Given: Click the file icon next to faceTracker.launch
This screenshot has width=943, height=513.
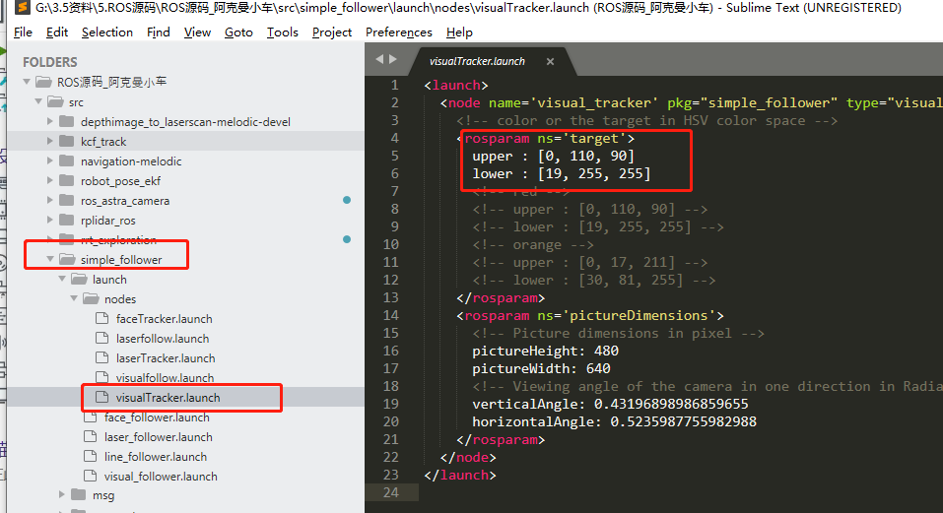Looking at the screenshot, I should pyautogui.click(x=102, y=319).
